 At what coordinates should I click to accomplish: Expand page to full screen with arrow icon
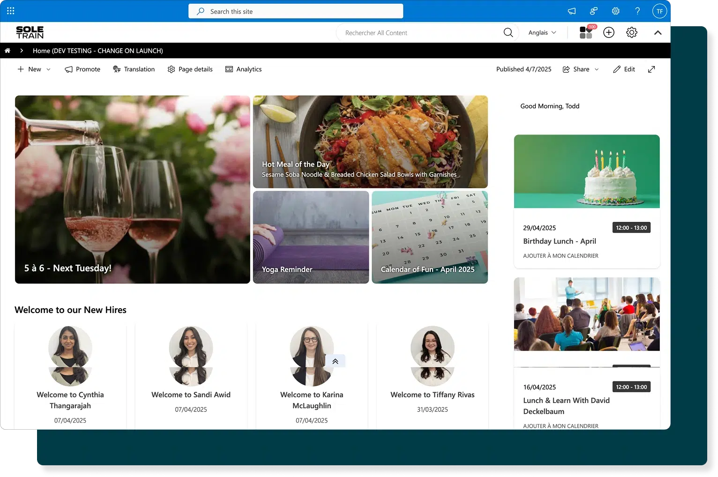click(x=651, y=69)
